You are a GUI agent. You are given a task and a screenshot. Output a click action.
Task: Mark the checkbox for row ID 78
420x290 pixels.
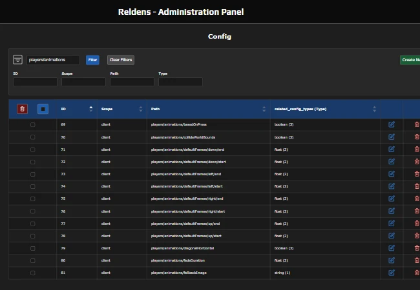[x=33, y=236]
